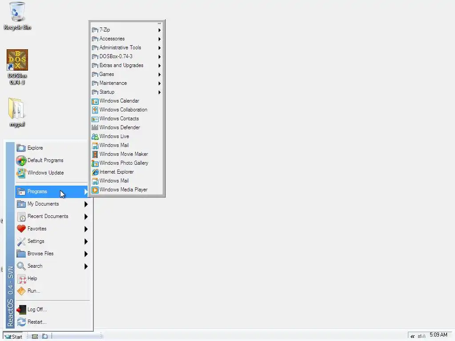Click the highlighted Programs entry
Viewport: 455px width, 341px height.
click(52, 192)
